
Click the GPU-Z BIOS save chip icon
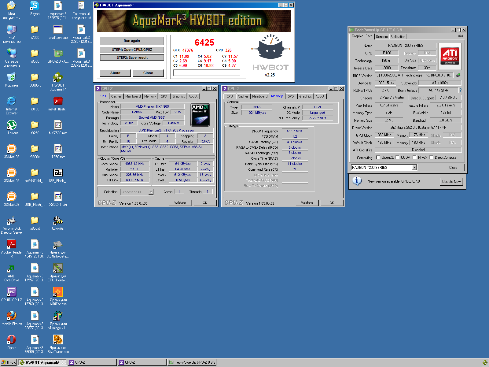tap(458, 75)
